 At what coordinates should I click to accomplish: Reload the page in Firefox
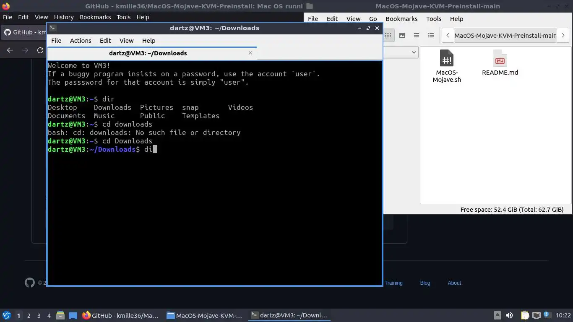click(40, 50)
